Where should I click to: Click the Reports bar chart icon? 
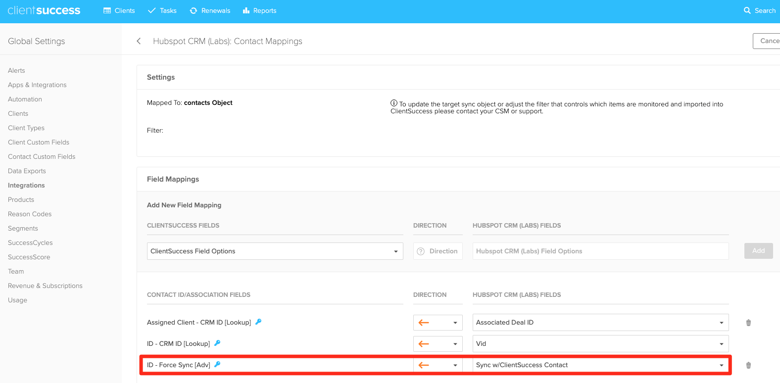click(x=246, y=10)
